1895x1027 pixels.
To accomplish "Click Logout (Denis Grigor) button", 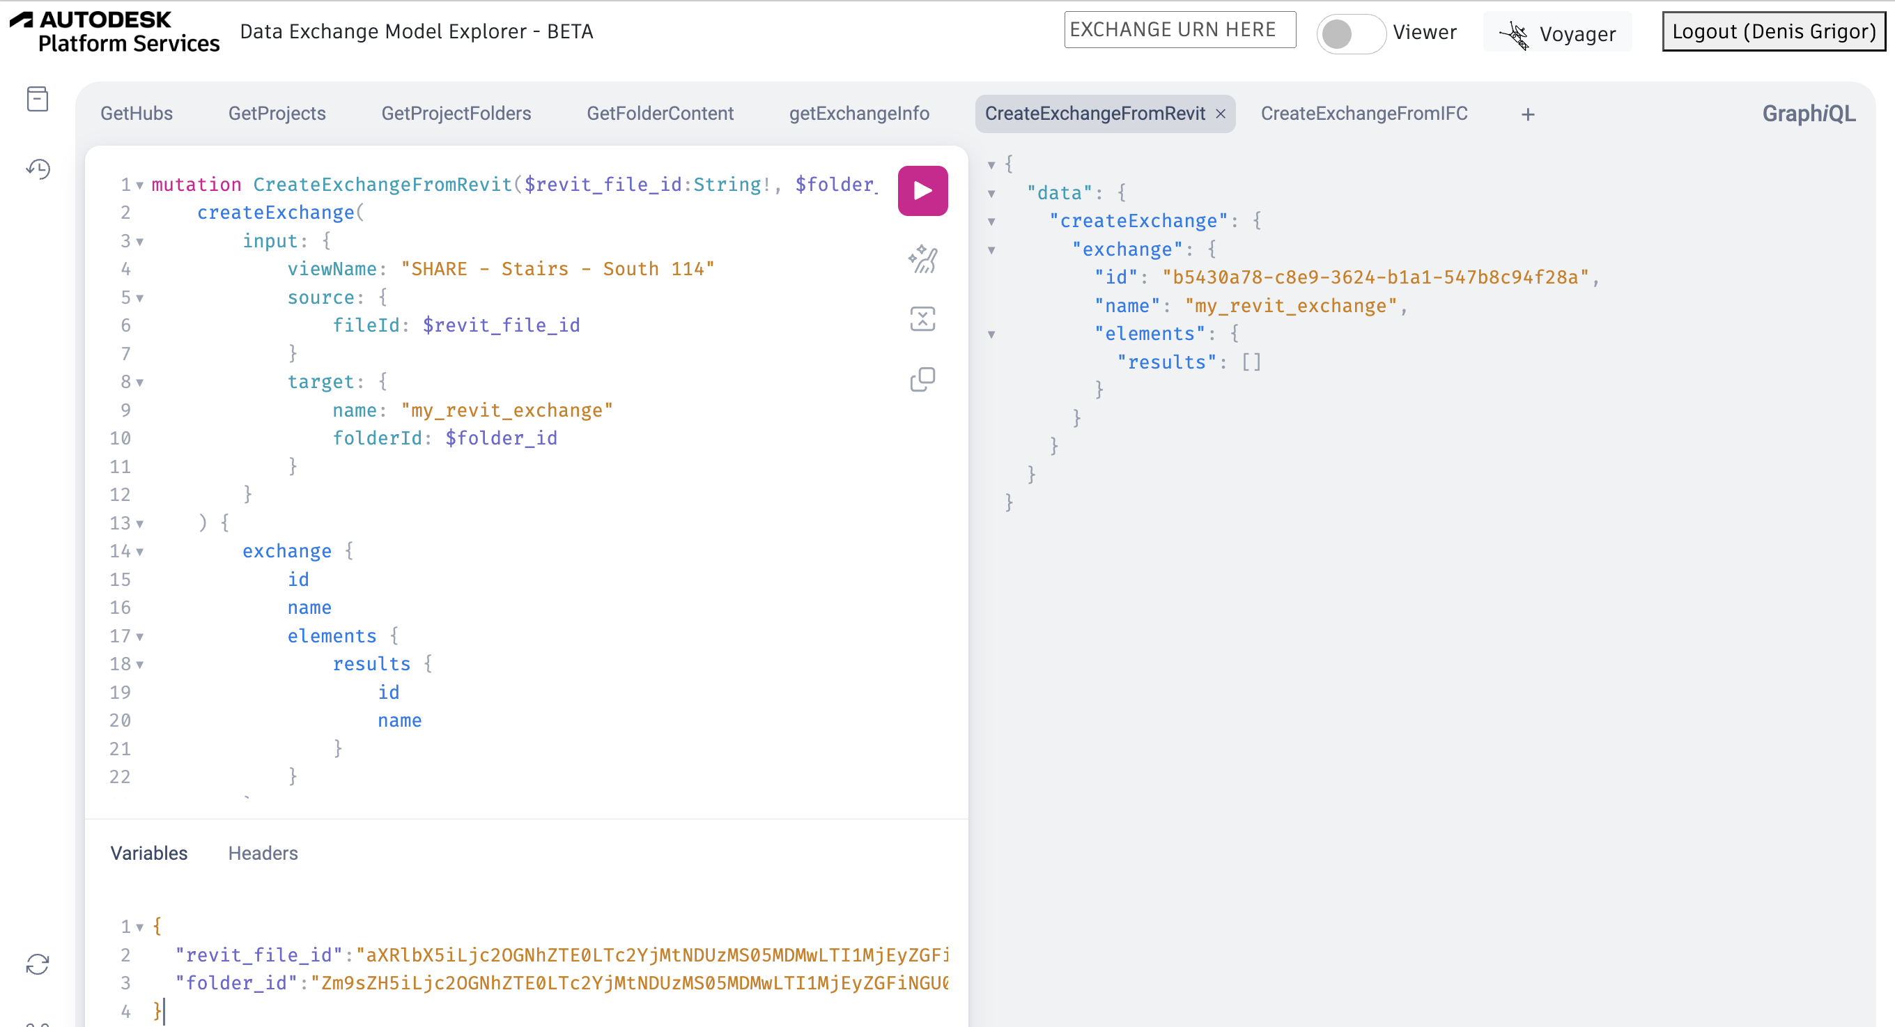I will [1773, 31].
